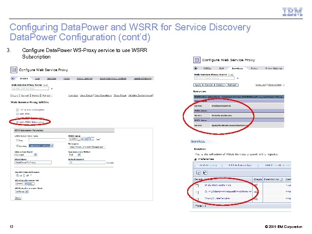The width and height of the screenshot is (312, 234).
Task: Open the WS-Policy Enforcement Mode dropdown
Action: coord(22,192)
